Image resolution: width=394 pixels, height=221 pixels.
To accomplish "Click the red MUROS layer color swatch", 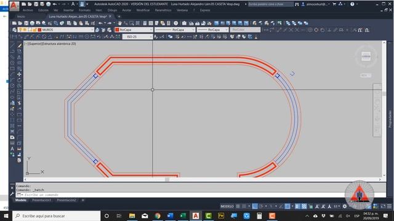I will 39,30.
